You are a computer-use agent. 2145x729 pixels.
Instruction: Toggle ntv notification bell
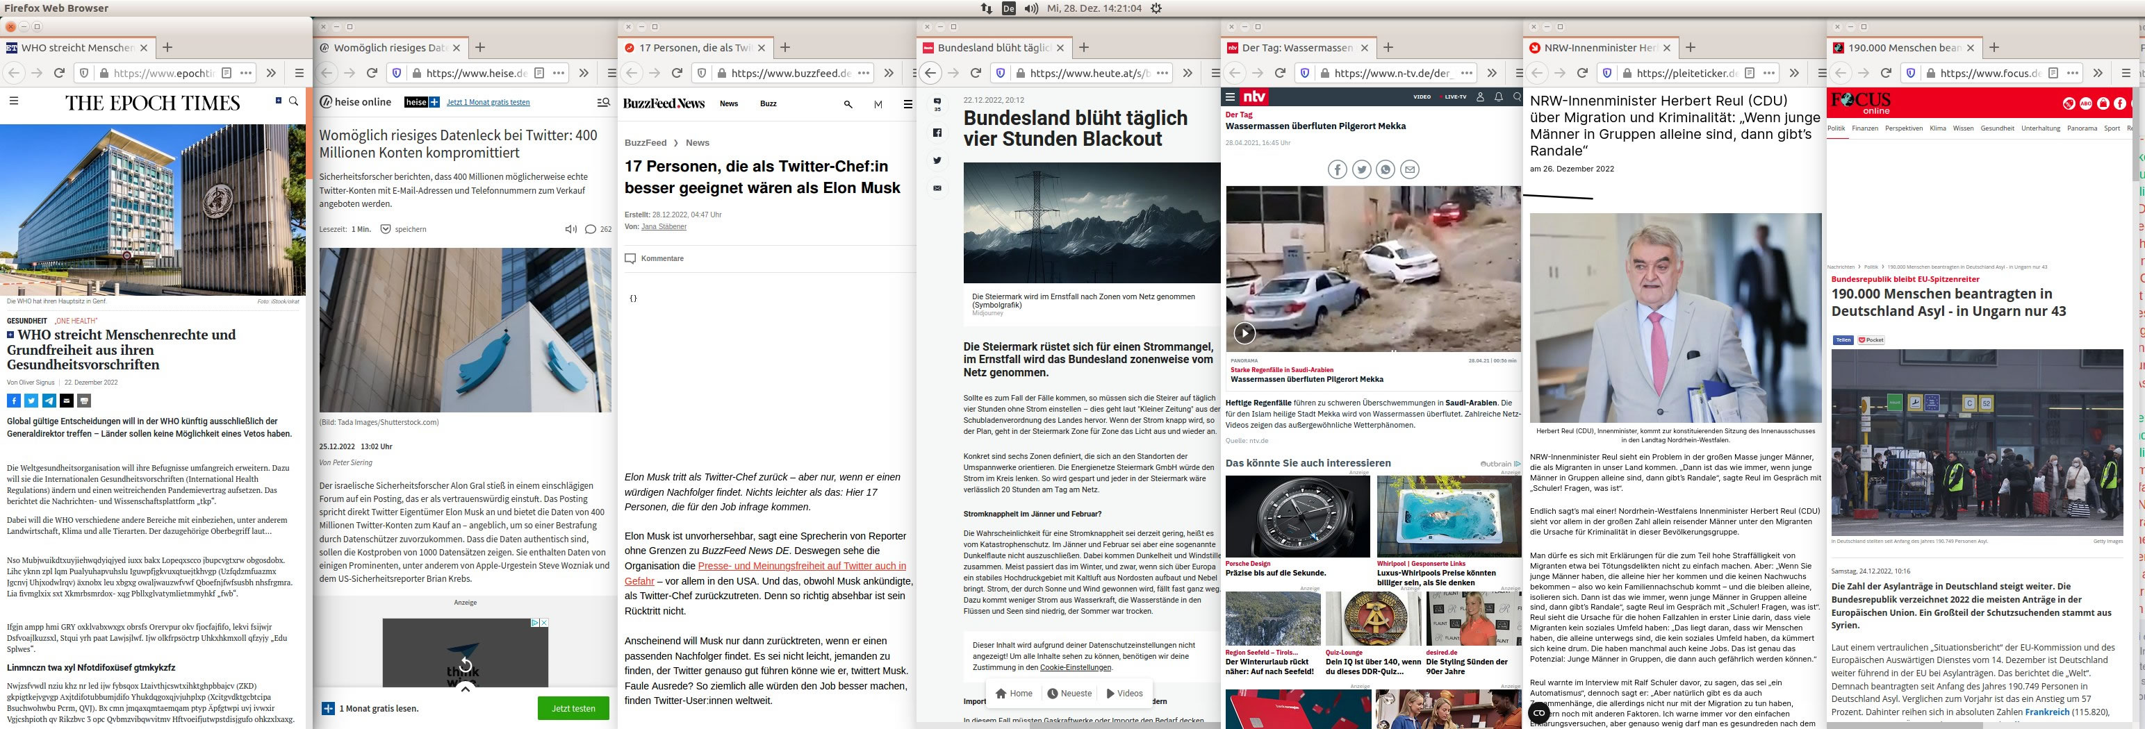(x=1499, y=97)
